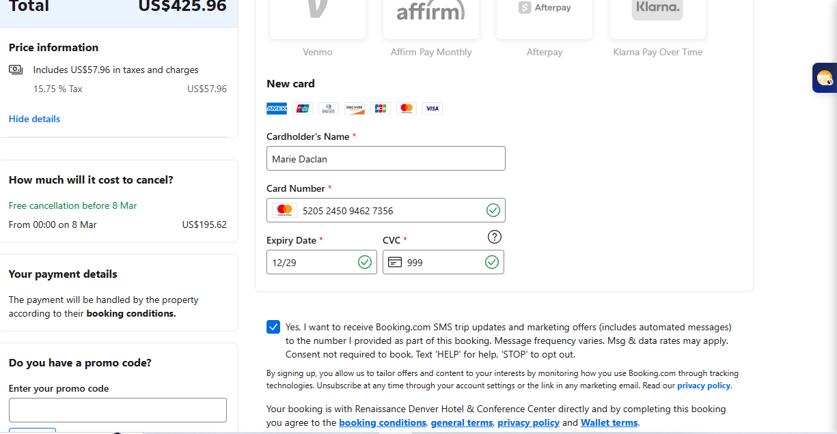Image resolution: width=837 pixels, height=434 pixels.
Task: Open the bold booking conditions text
Action: [131, 314]
